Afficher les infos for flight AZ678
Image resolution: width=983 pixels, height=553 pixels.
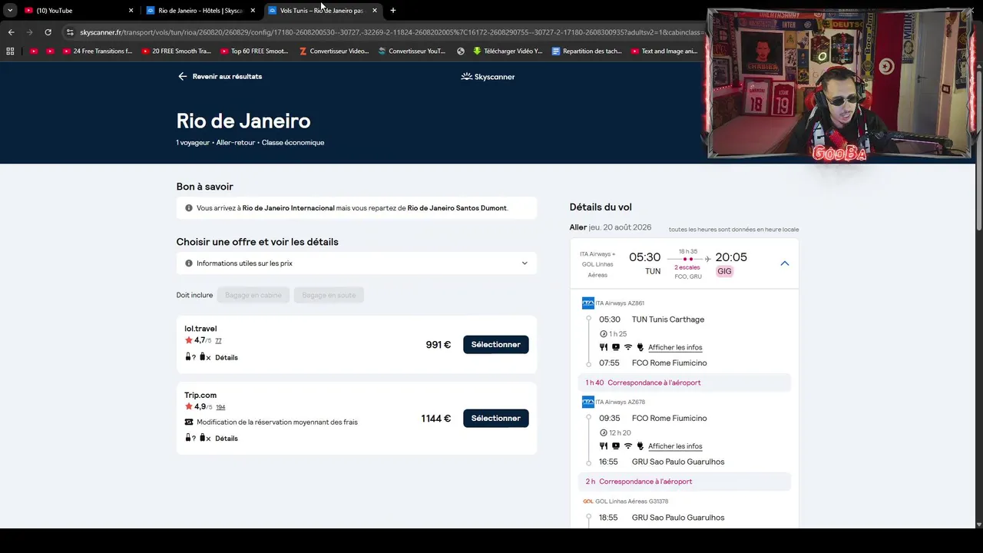[x=675, y=446]
